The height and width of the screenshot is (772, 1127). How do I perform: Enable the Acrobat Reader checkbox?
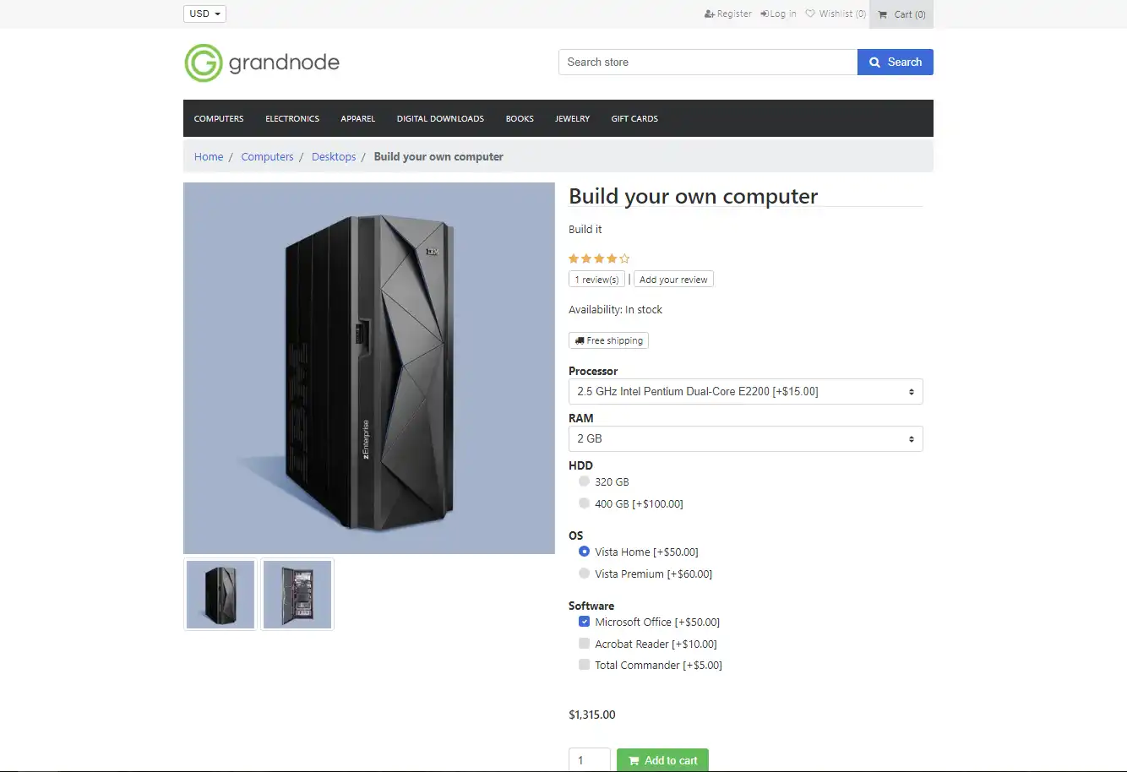584,644
